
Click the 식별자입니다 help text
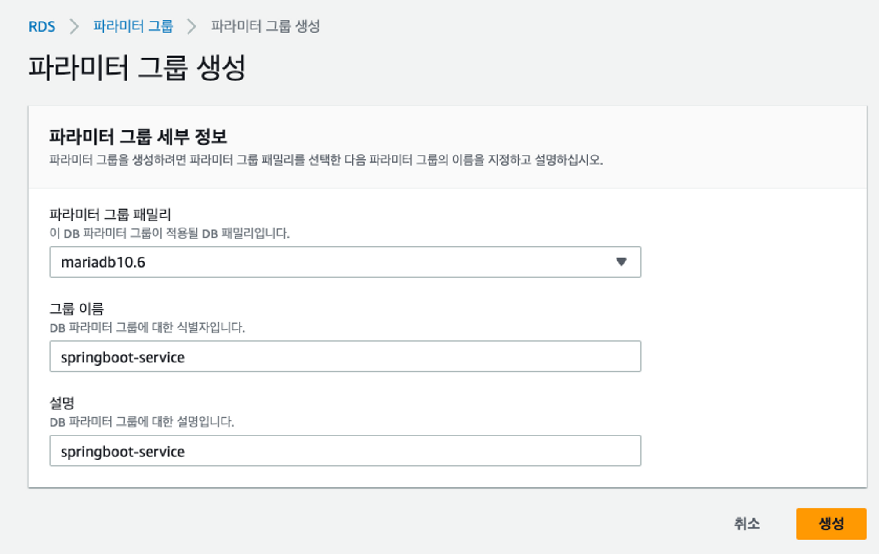tap(147, 328)
